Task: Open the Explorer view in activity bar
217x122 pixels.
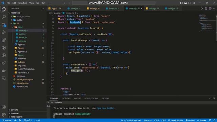Action: point(4,9)
